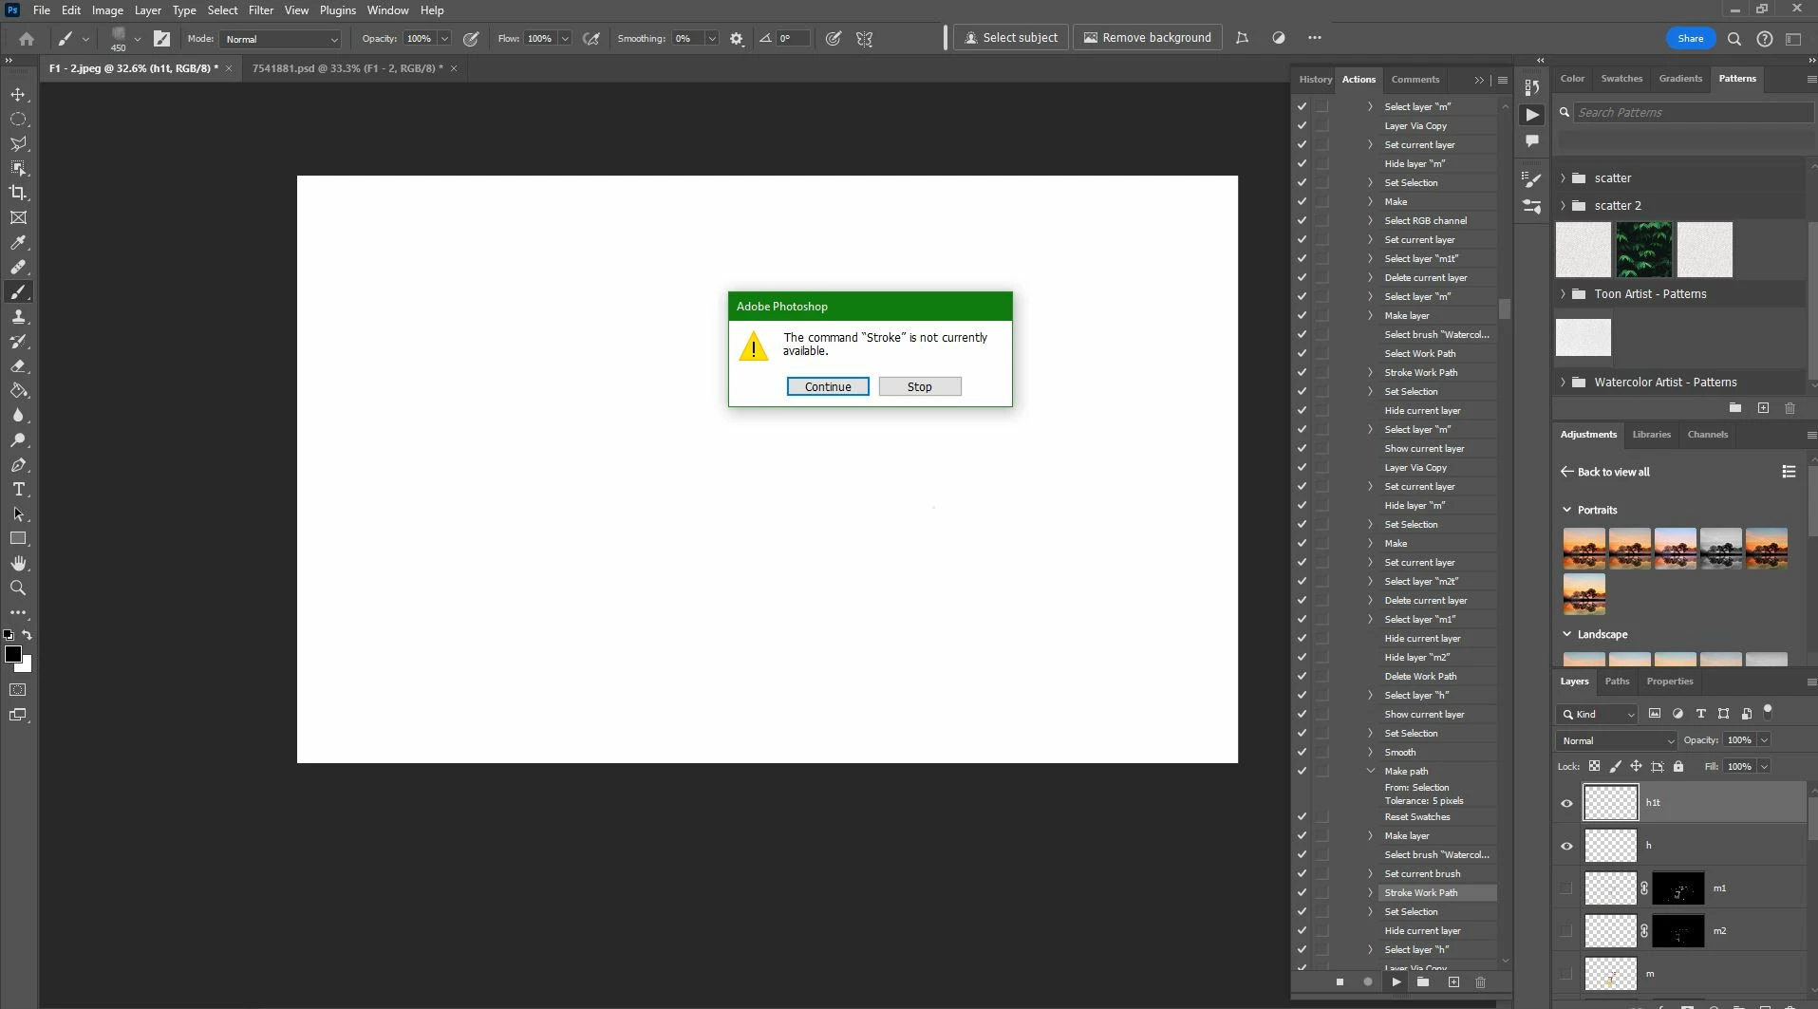Viewport: 1818px width, 1009px height.
Task: Select the Frame tool
Action: 18,217
